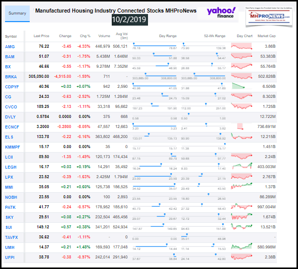Click the Day Range column header
The image size is (298, 269).
coord(168,36)
